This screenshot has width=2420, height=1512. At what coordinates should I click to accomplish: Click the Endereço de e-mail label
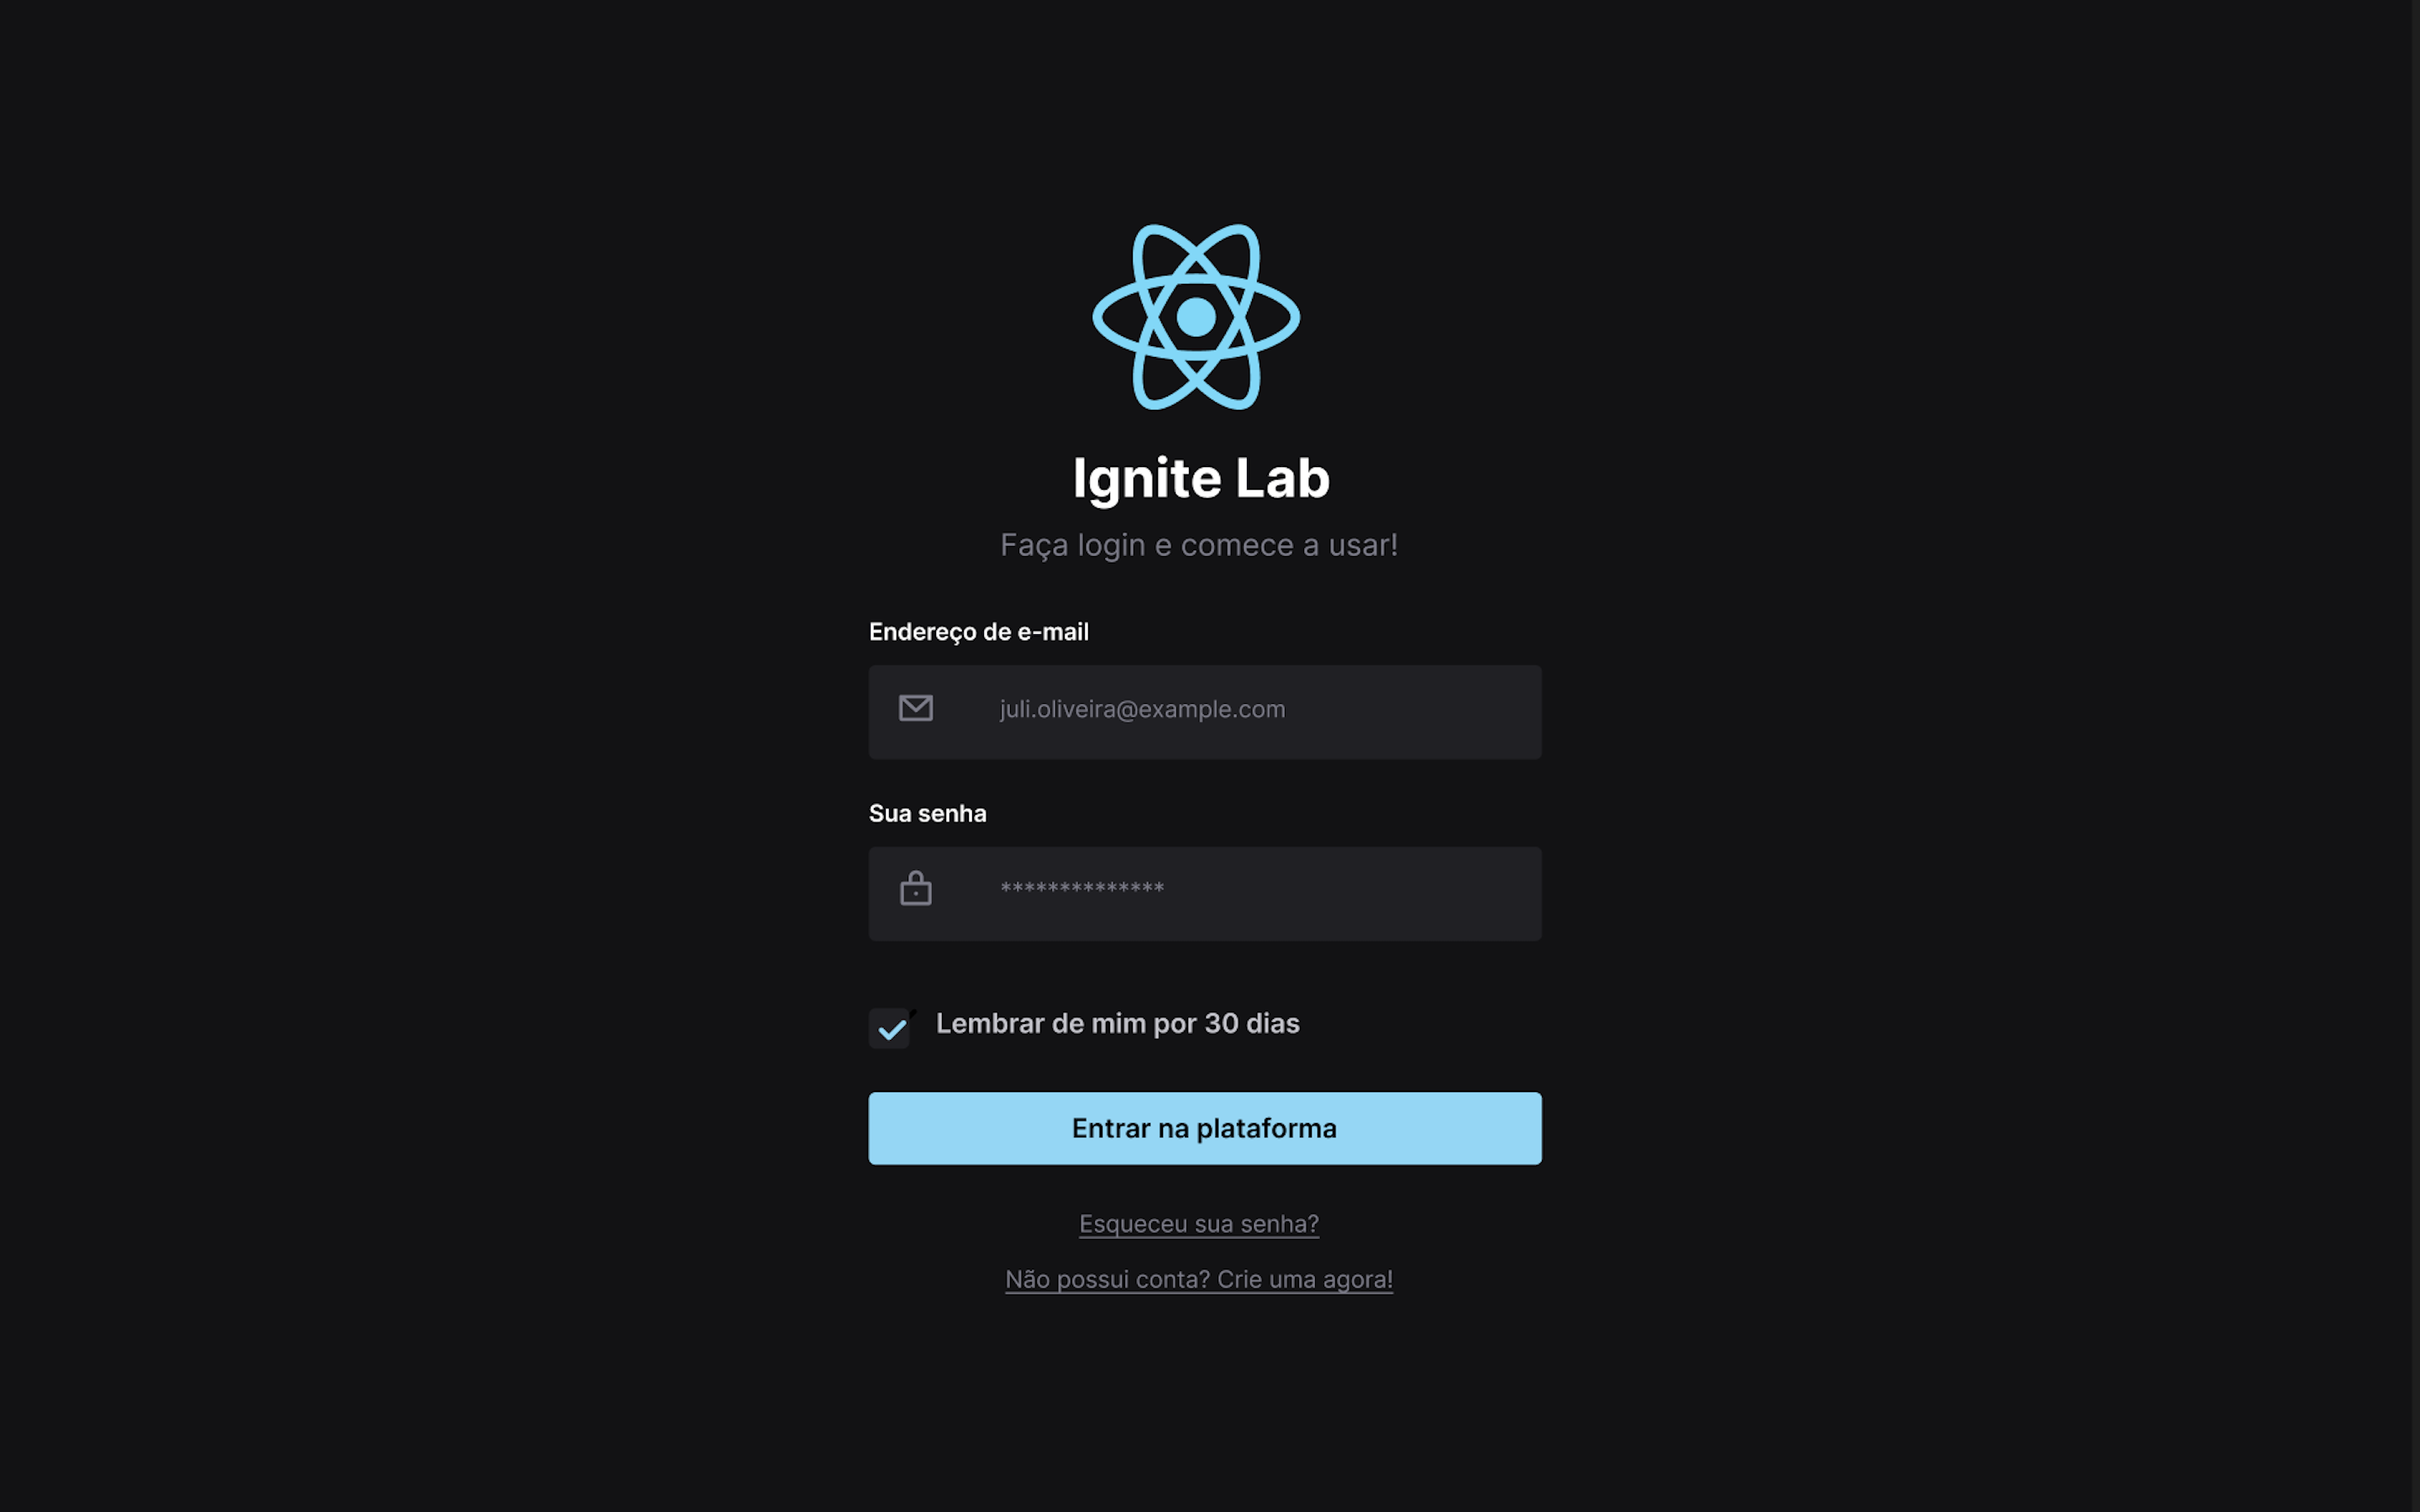point(979,632)
